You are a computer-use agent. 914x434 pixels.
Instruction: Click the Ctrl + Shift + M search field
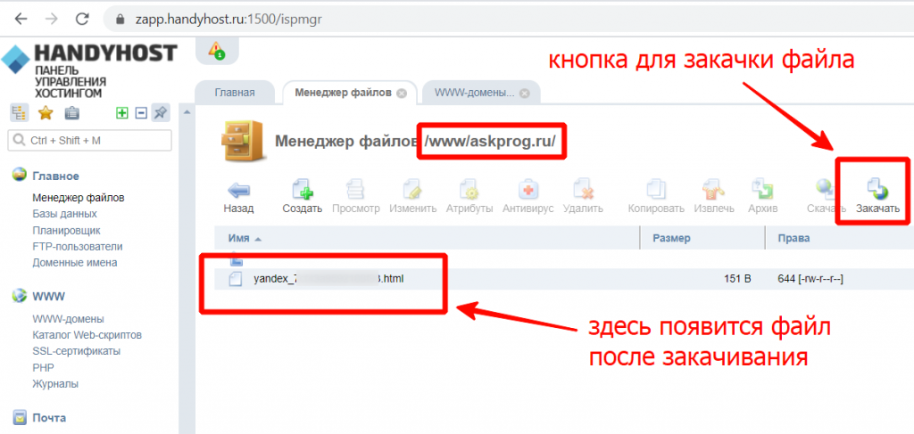coord(89,141)
